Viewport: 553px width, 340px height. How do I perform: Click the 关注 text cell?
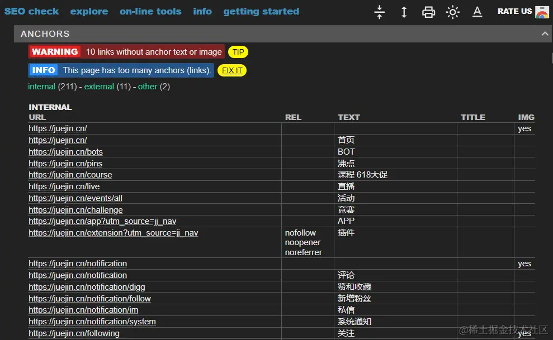pyautogui.click(x=346, y=333)
